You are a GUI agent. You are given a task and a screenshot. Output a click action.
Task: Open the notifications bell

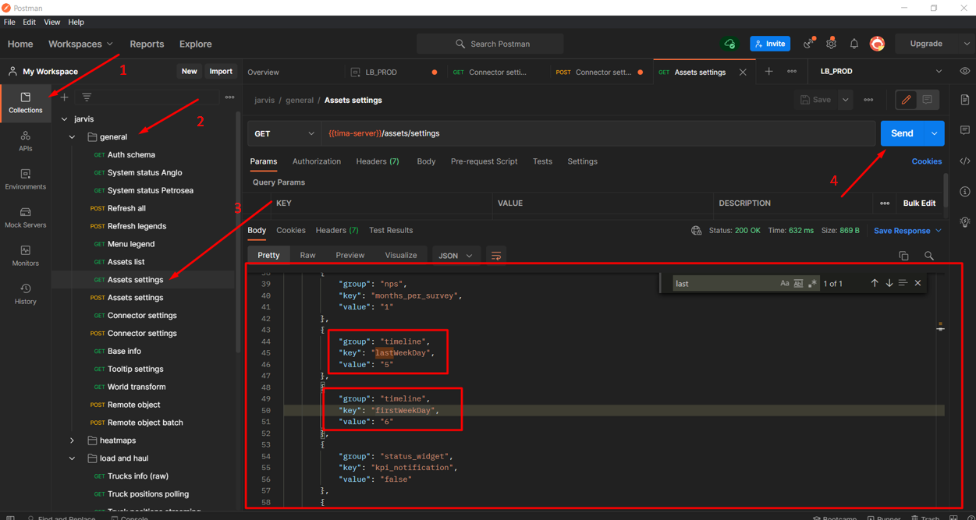pos(854,44)
